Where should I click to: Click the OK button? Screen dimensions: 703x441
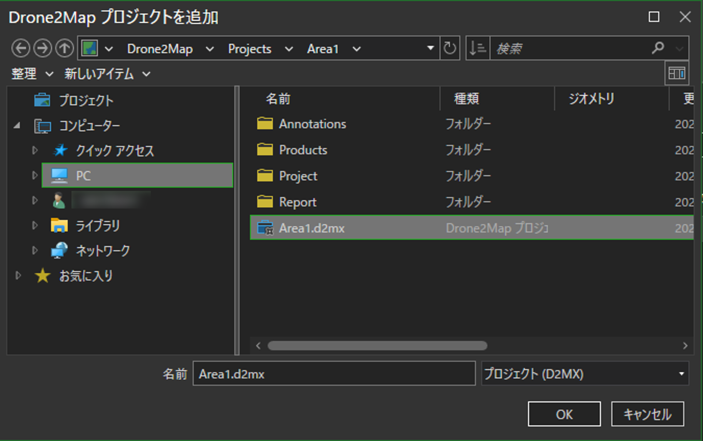pos(564,414)
